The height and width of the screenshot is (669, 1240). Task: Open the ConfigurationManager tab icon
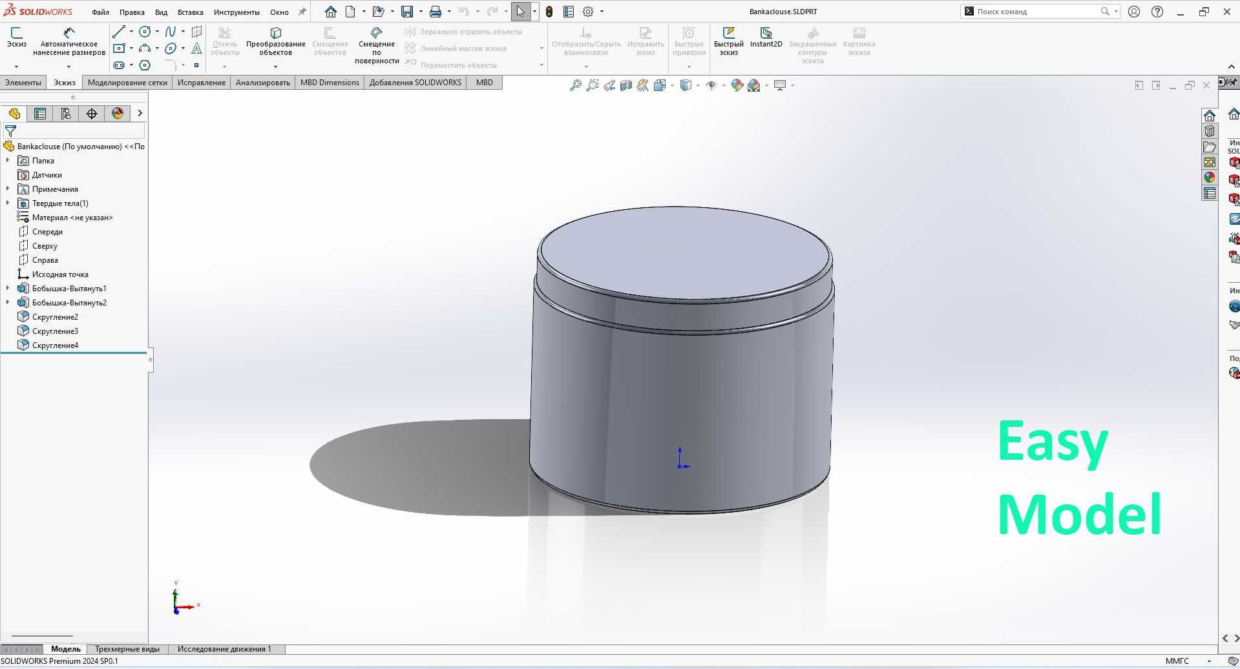point(66,114)
